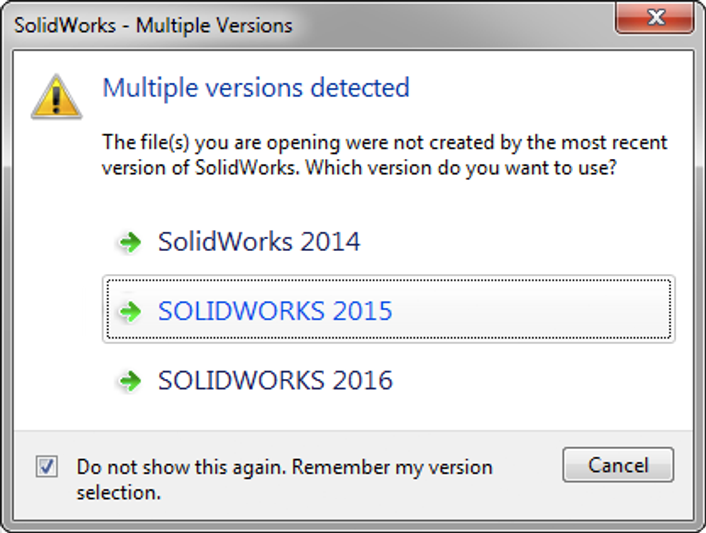Click the green arrow beside SolidWorks 2014
The width and height of the screenshot is (706, 533).
(130, 242)
